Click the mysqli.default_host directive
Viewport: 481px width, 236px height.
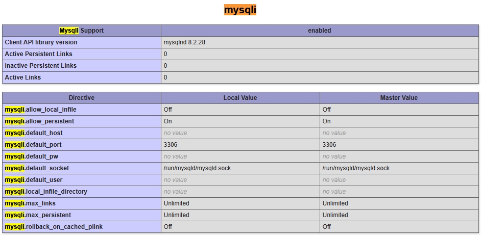point(34,133)
